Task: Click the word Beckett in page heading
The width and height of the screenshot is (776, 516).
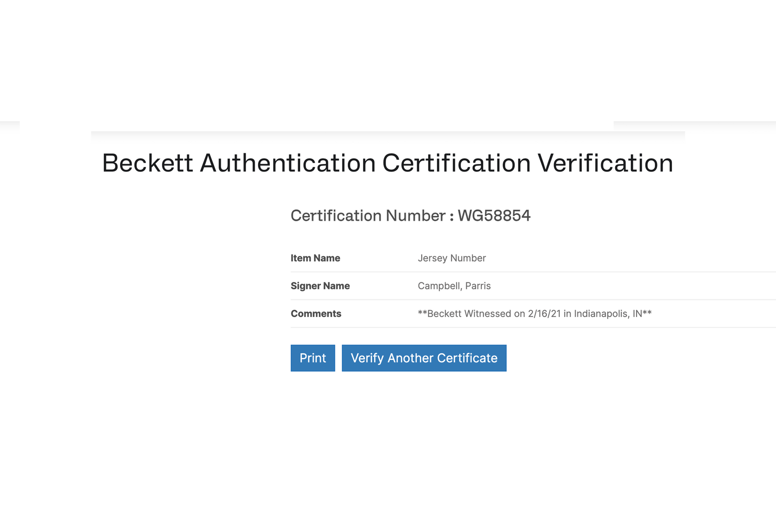Action: point(148,163)
